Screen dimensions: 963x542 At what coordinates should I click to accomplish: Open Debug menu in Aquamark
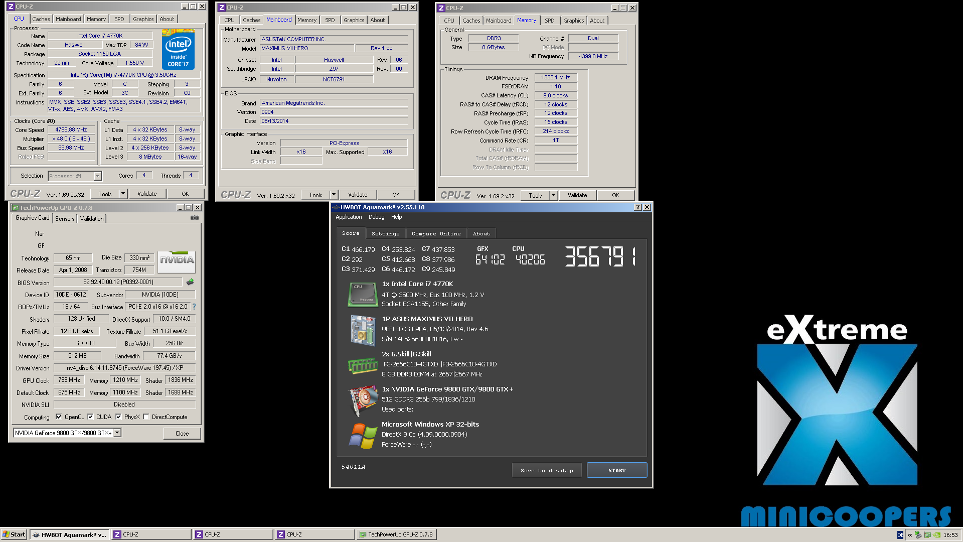(x=376, y=217)
